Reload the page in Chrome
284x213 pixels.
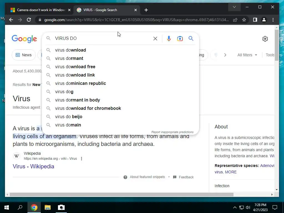pos(29,20)
